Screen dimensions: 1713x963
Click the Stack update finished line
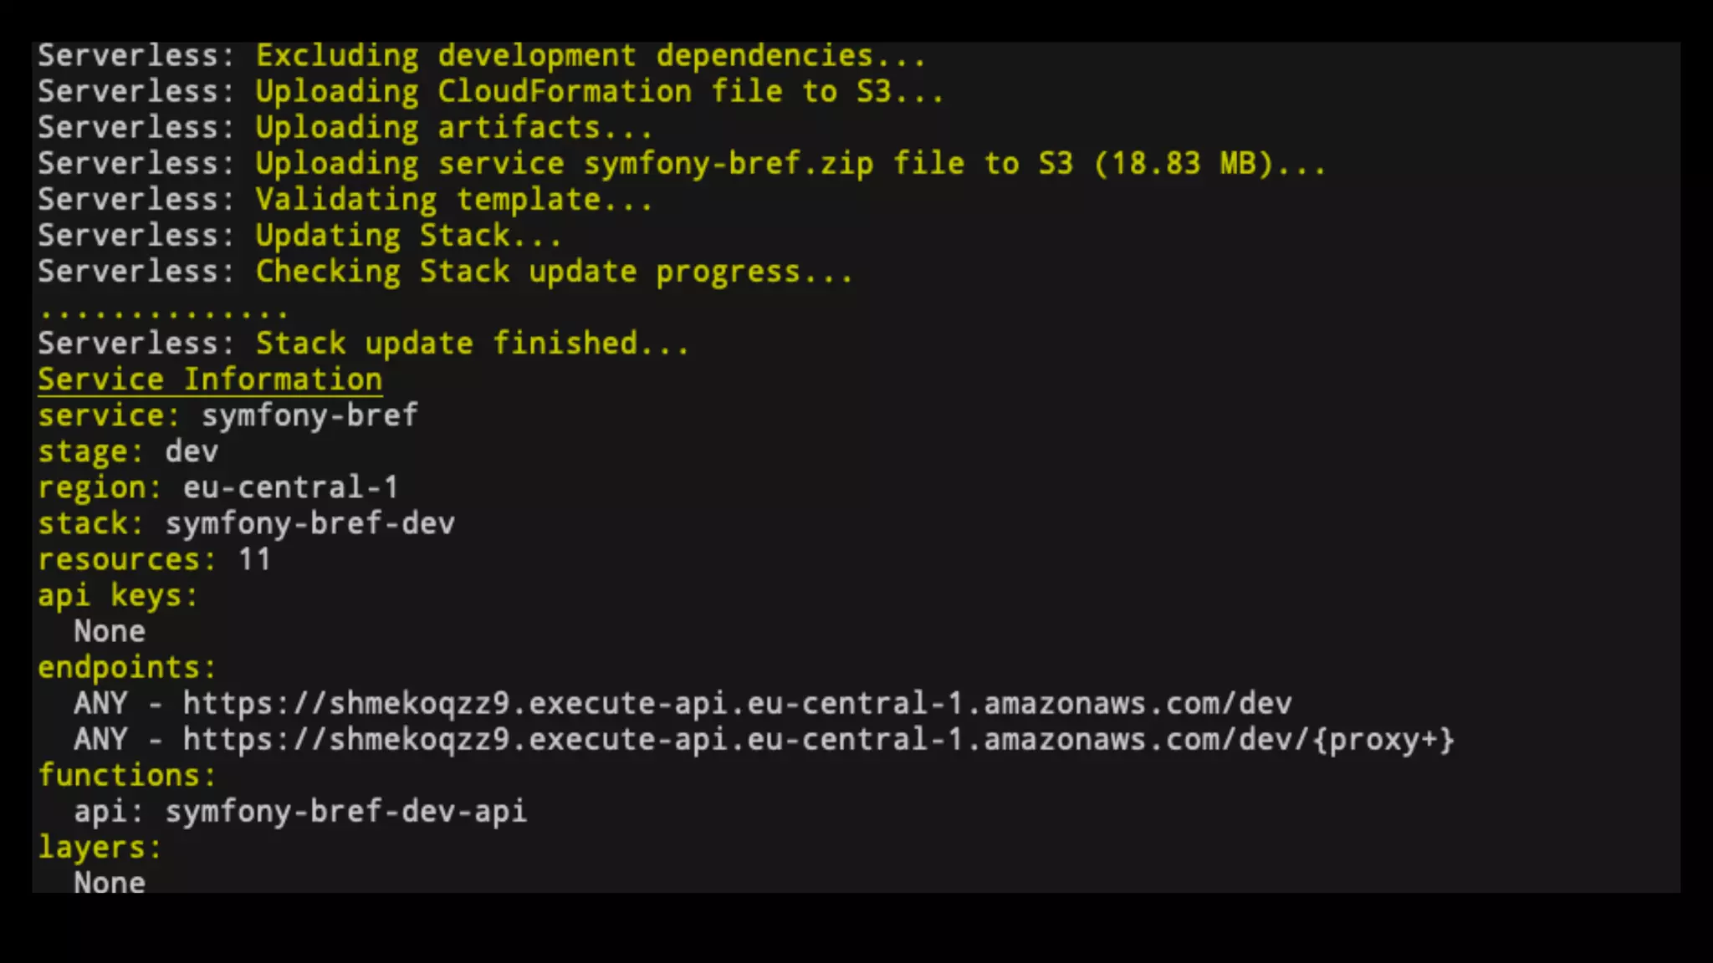[x=364, y=344]
